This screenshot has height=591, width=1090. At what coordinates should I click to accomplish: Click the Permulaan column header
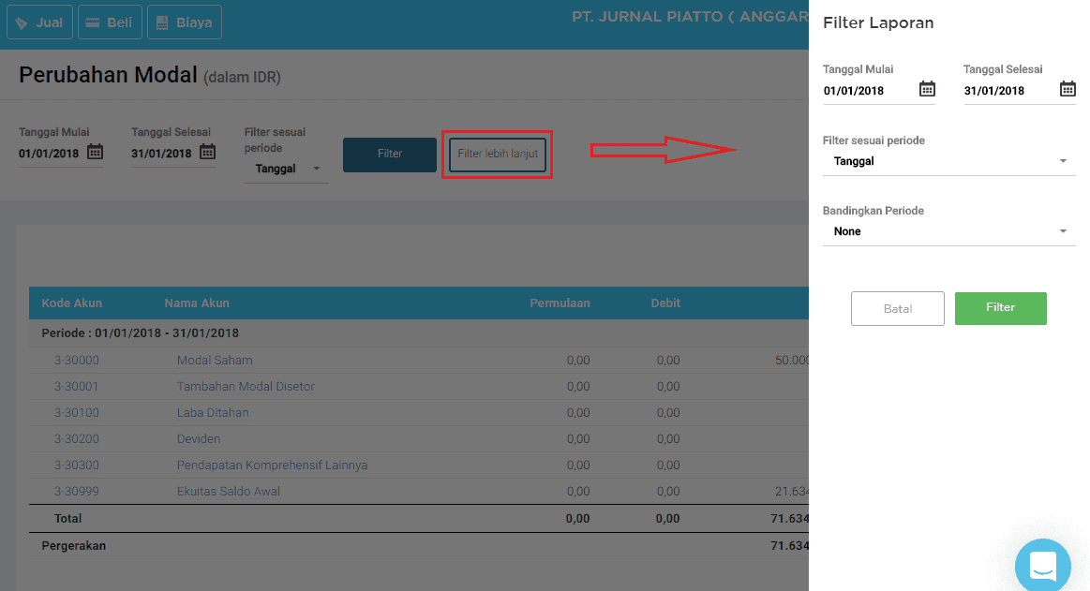coord(560,303)
